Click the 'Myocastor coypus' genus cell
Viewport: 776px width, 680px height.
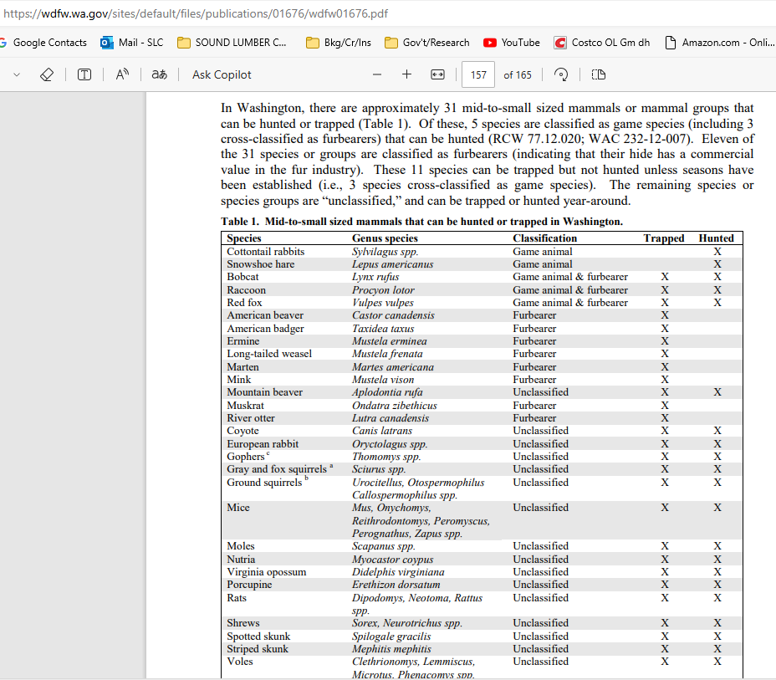tap(392, 560)
